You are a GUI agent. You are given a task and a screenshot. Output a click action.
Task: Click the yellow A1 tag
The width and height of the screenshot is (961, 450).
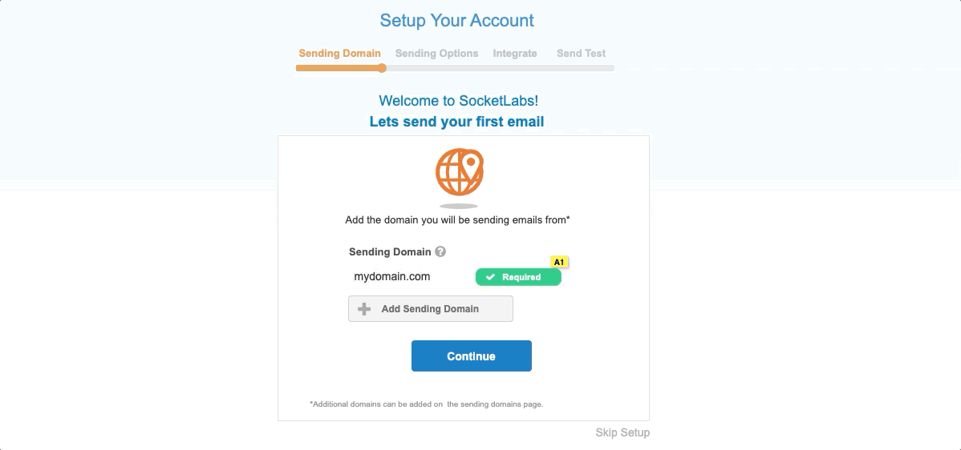point(559,262)
